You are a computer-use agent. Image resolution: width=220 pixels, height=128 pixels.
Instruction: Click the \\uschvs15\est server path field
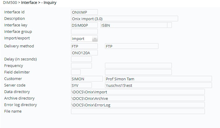[x=158, y=85]
